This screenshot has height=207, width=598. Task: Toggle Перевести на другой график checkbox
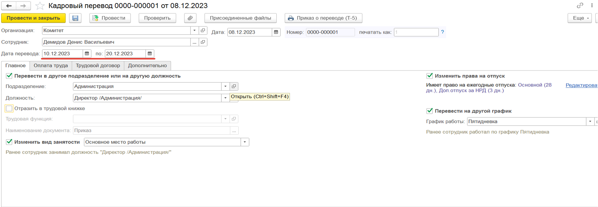(x=430, y=111)
